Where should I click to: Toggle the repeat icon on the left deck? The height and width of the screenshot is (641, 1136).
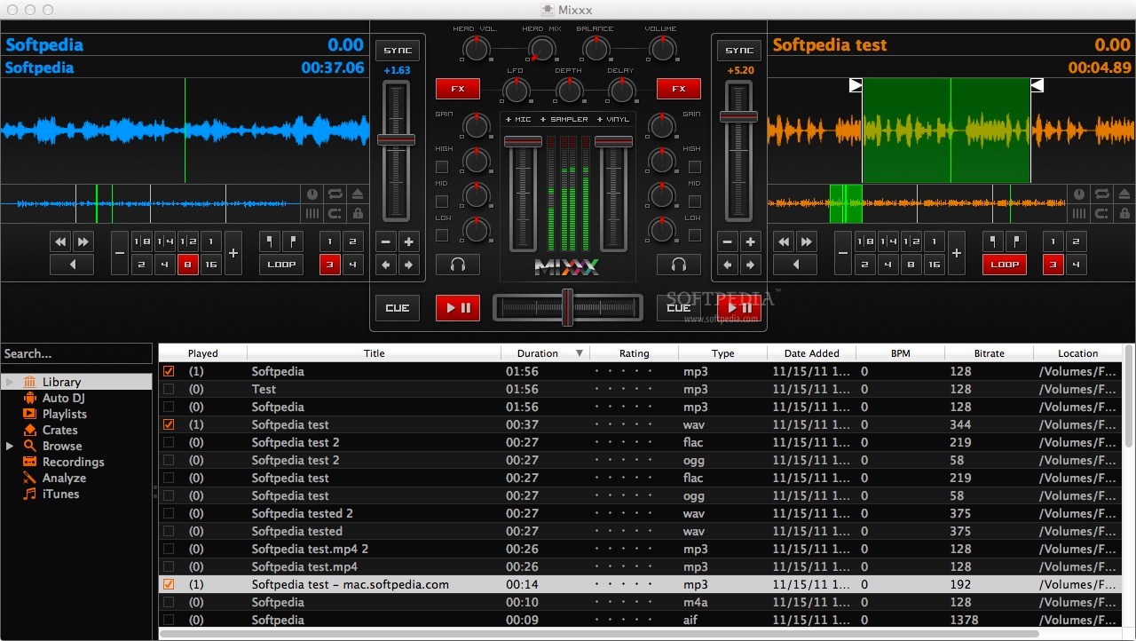(x=335, y=194)
